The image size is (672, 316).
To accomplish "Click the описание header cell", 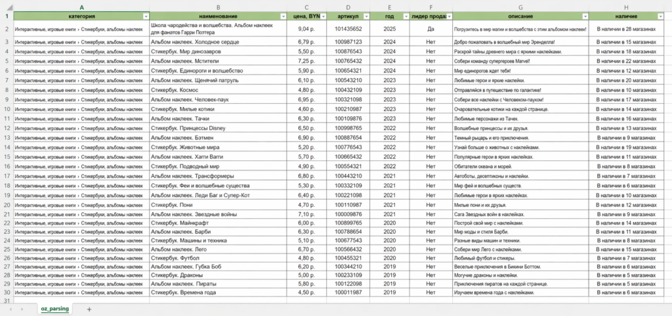I will [x=520, y=16].
